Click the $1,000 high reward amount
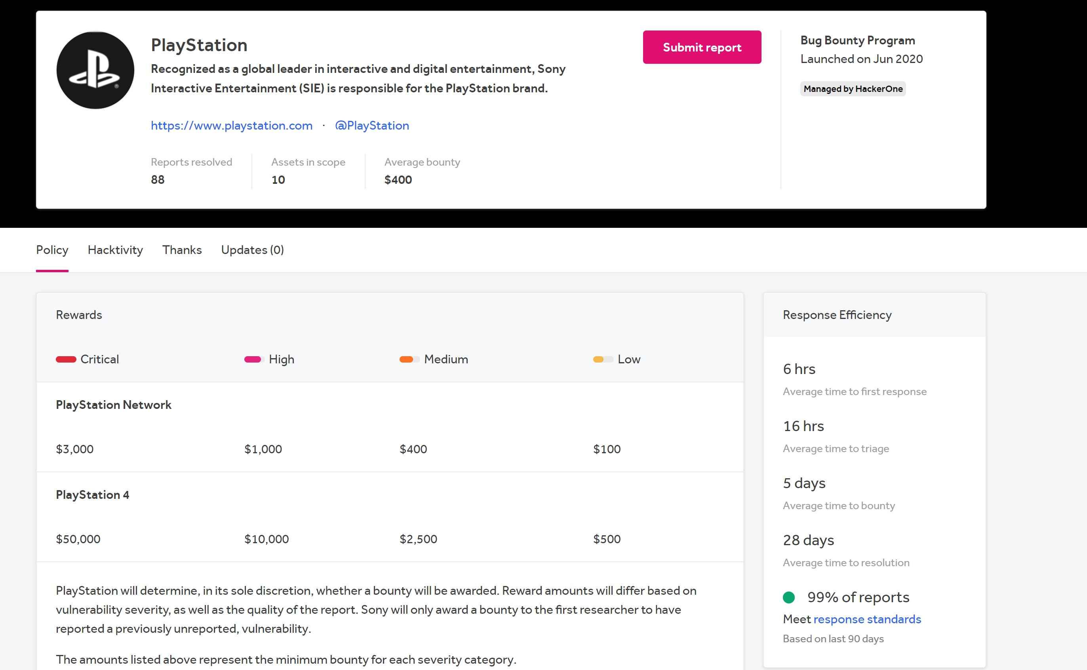 click(x=263, y=449)
